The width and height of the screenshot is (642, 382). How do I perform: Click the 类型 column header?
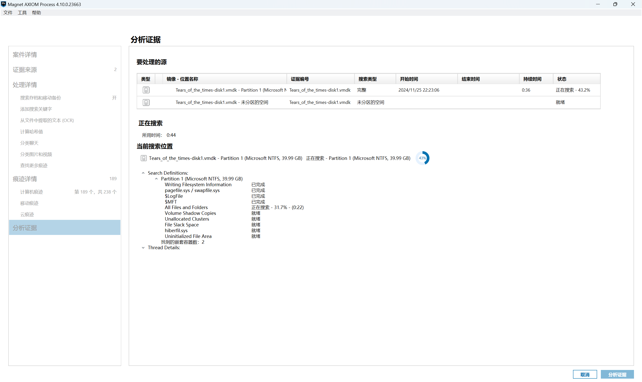[x=146, y=79]
